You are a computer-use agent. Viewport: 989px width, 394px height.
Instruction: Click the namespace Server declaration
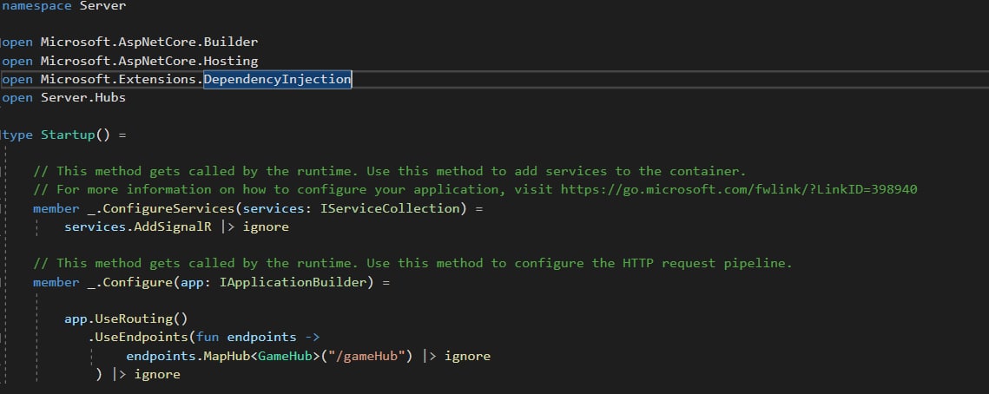pos(64,6)
